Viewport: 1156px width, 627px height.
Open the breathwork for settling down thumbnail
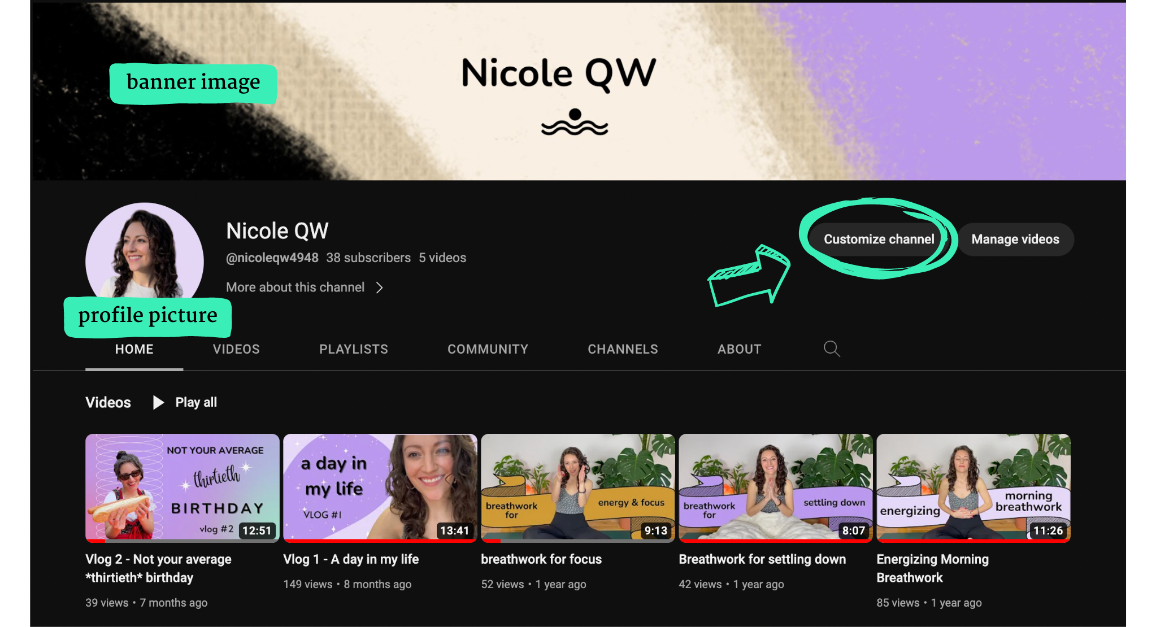tap(775, 487)
